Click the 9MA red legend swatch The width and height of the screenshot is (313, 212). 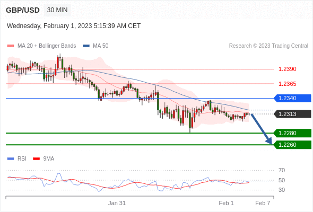tap(36, 159)
